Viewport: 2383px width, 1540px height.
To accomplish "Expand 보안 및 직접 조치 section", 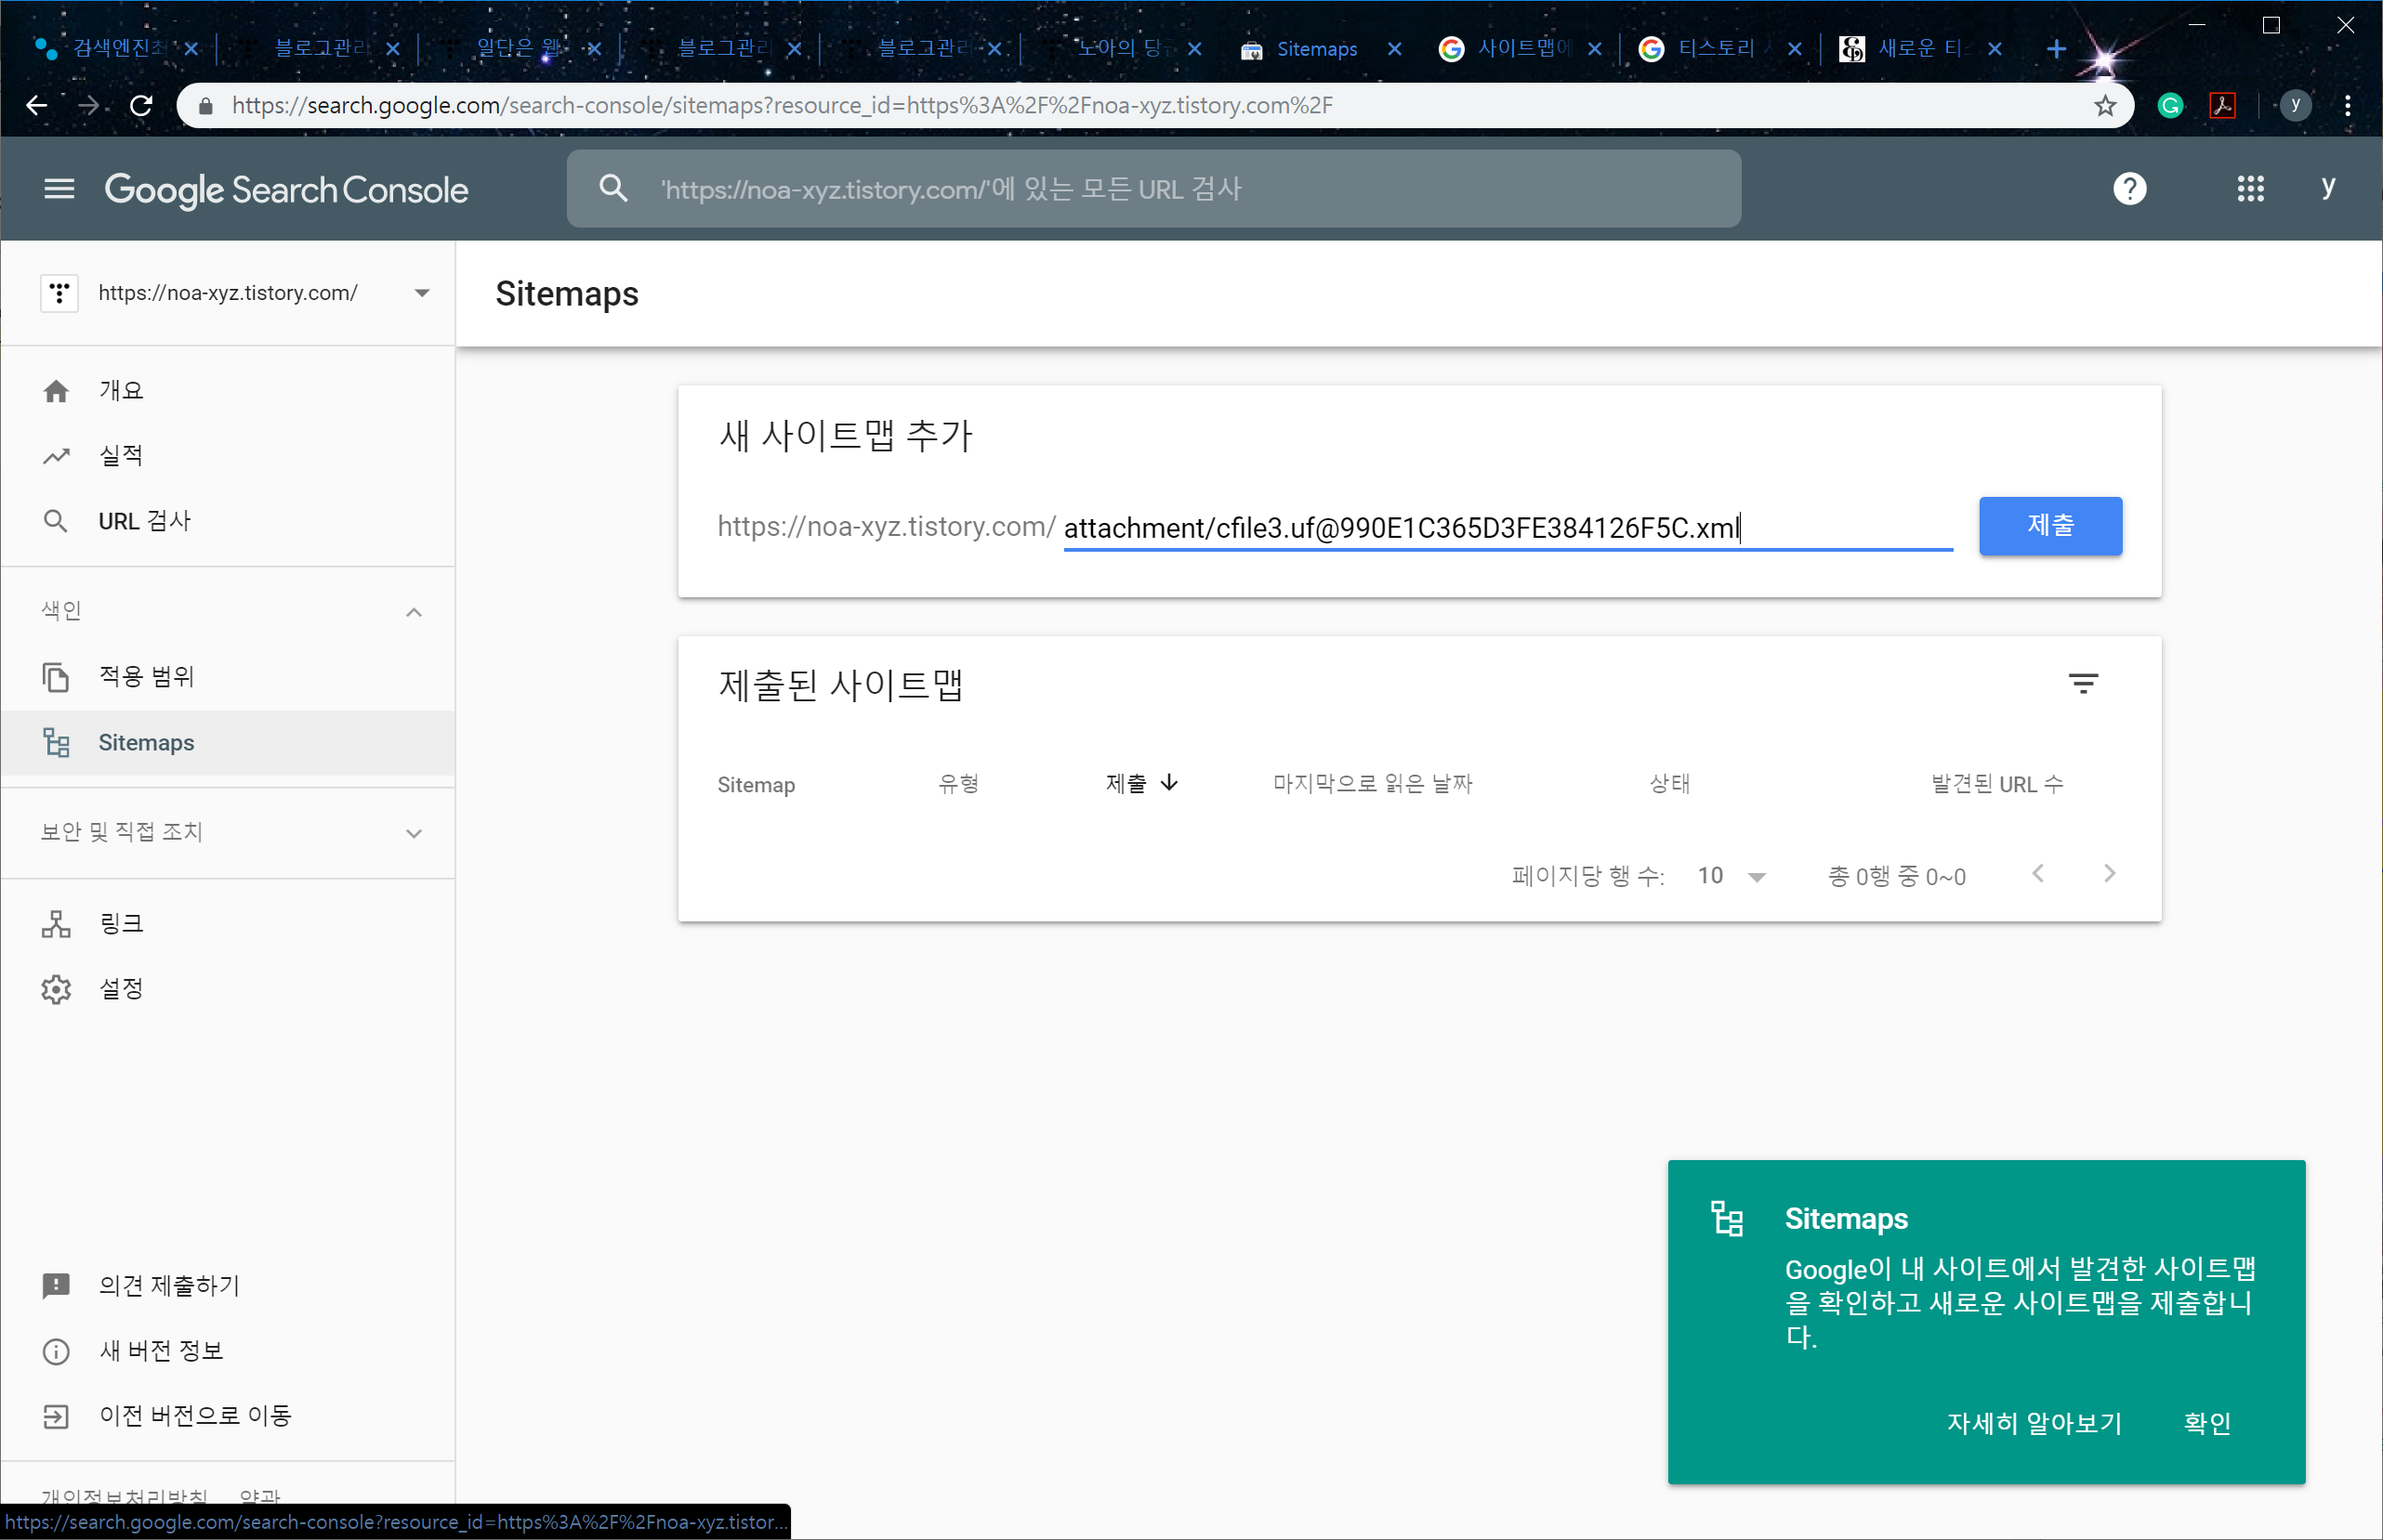I will 414,832.
